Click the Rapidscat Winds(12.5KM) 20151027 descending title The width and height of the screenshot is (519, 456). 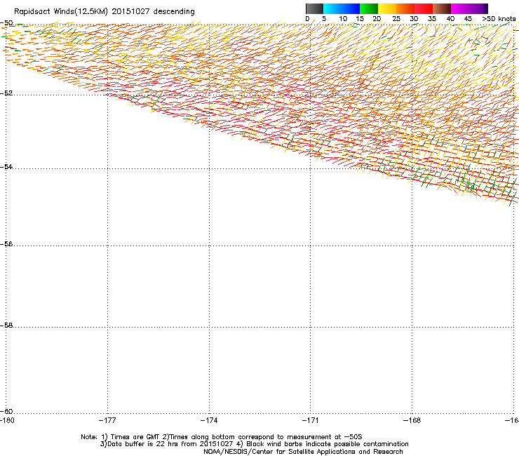[105, 11]
